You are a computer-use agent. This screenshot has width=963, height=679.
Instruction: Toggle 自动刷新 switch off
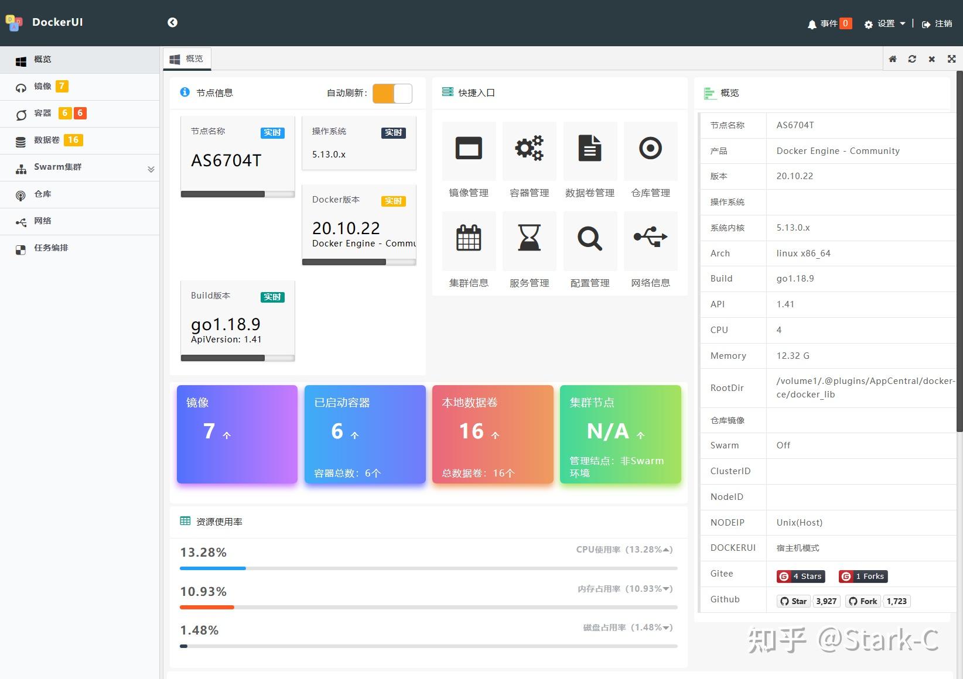click(391, 93)
